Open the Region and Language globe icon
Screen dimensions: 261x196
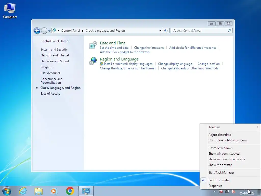(93, 61)
